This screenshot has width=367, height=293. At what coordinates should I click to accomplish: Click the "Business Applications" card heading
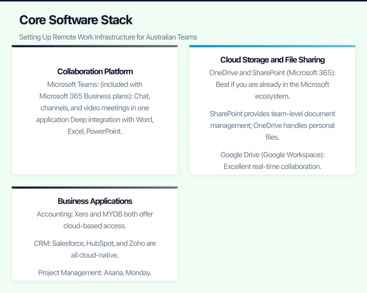coord(95,201)
